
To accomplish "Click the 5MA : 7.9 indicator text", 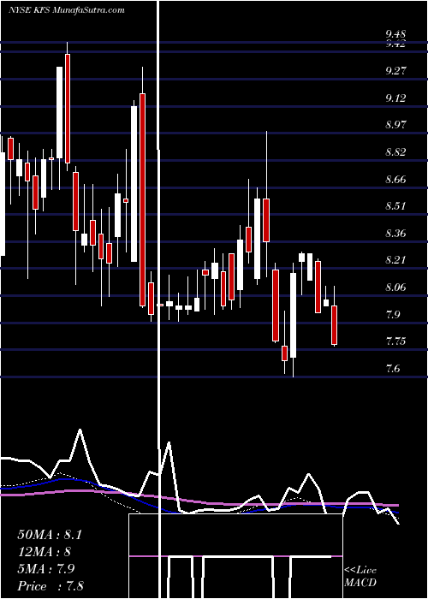I will point(46,569).
